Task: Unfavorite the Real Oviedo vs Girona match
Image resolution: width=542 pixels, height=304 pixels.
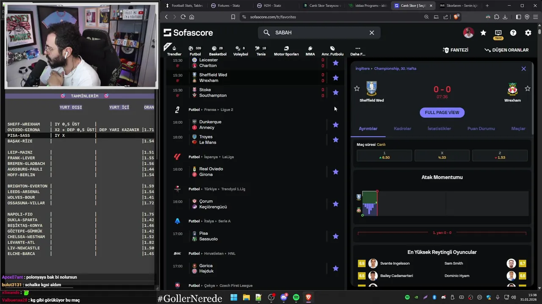Action: click(335, 172)
